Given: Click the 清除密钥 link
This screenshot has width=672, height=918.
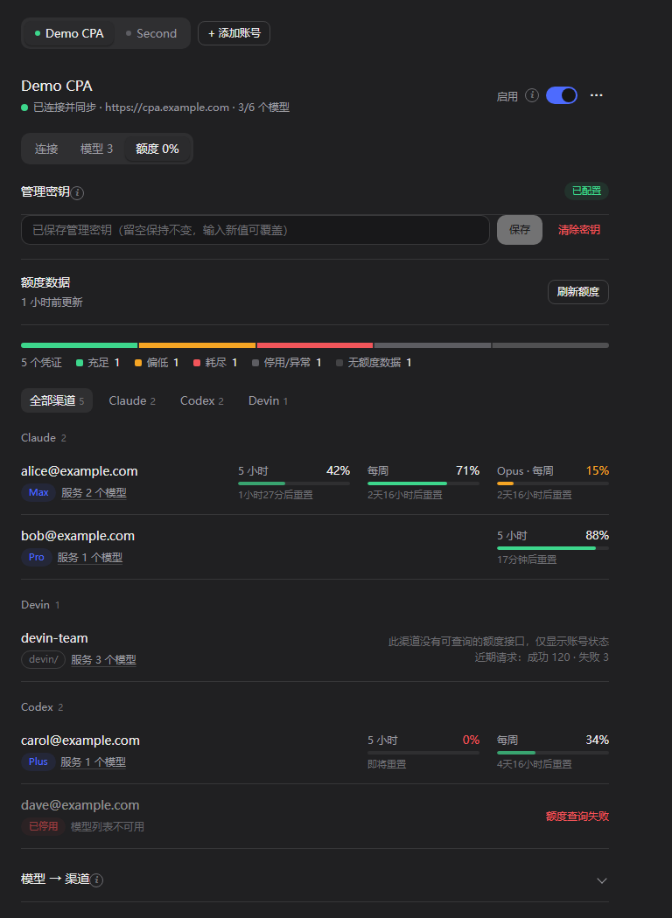Looking at the screenshot, I should point(579,230).
